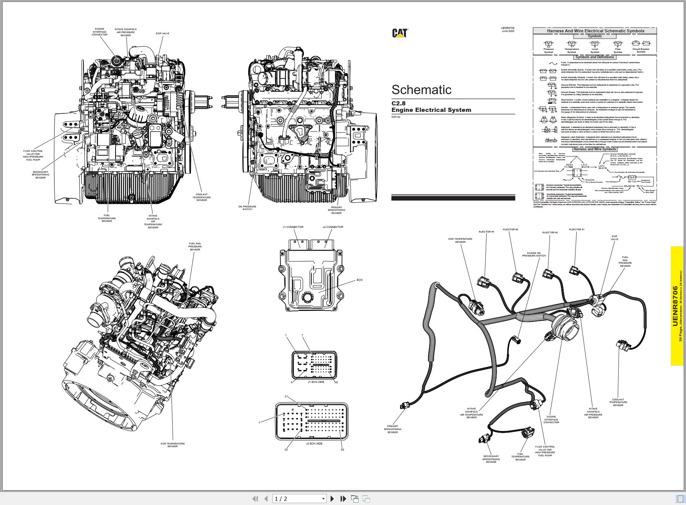This screenshot has height=505, width=686.
Task: Click the Harness and Wire Symbols subheading
Action: (595, 149)
